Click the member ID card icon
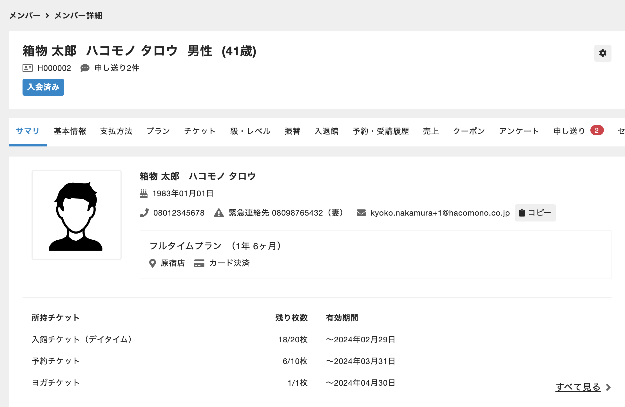Image resolution: width=625 pixels, height=407 pixels. [28, 68]
